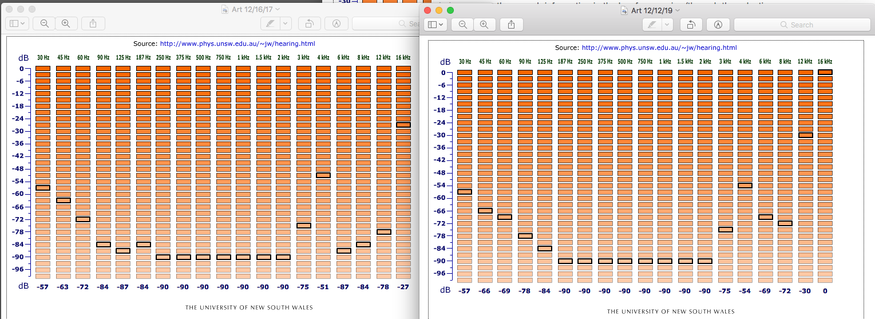The image size is (875, 319).
Task: Rotate the page in Art 12/16/17 window
Action: tap(309, 23)
